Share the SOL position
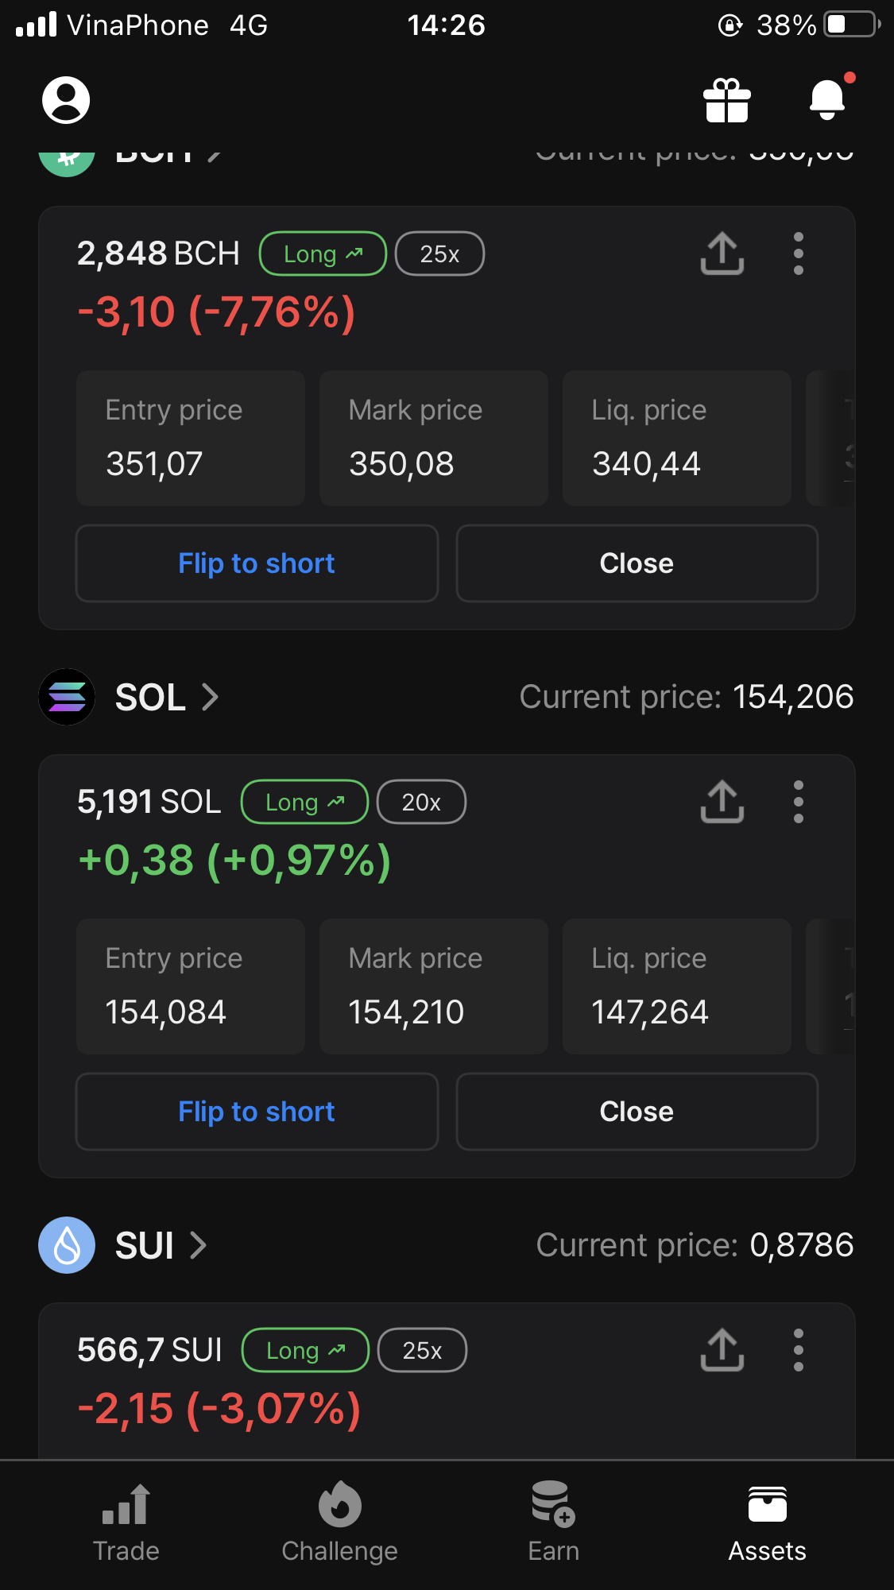 [722, 802]
